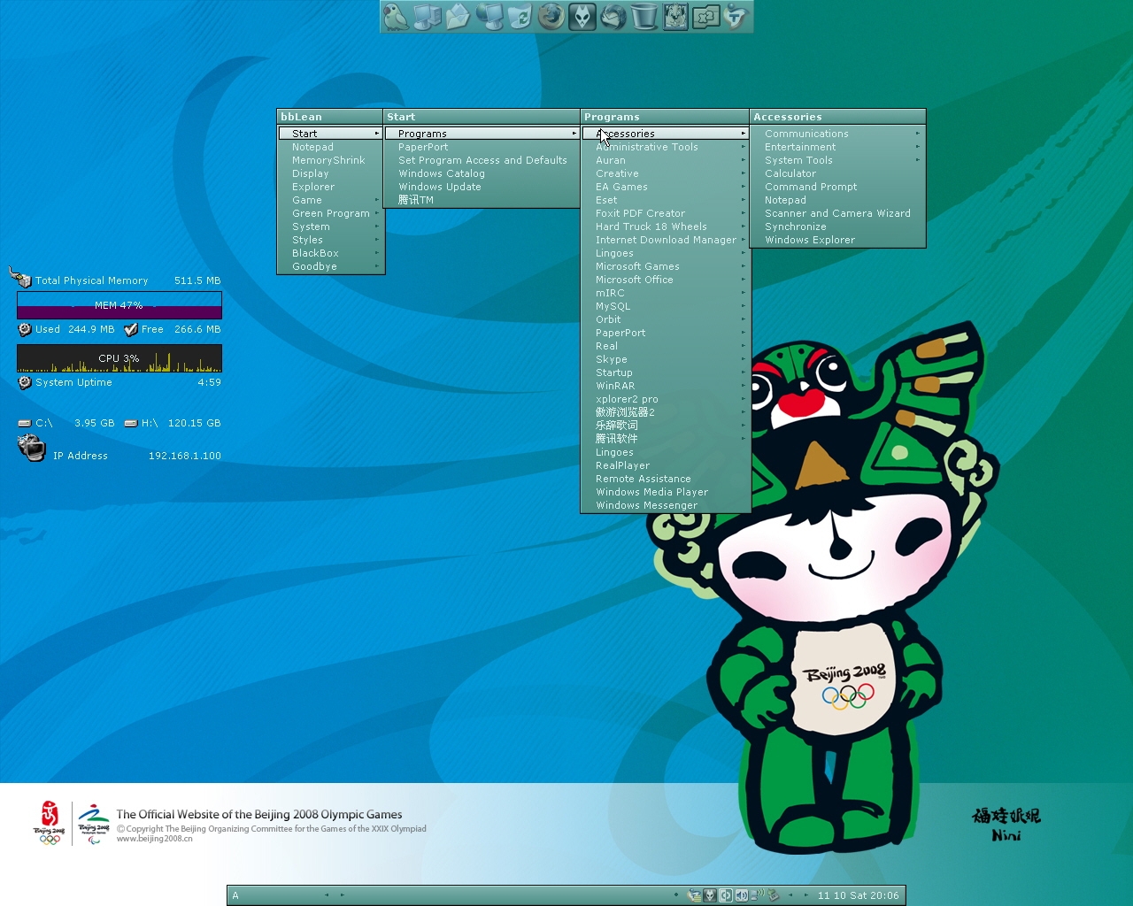Click the H:\ drive icon
The image size is (1133, 906).
[x=131, y=423]
